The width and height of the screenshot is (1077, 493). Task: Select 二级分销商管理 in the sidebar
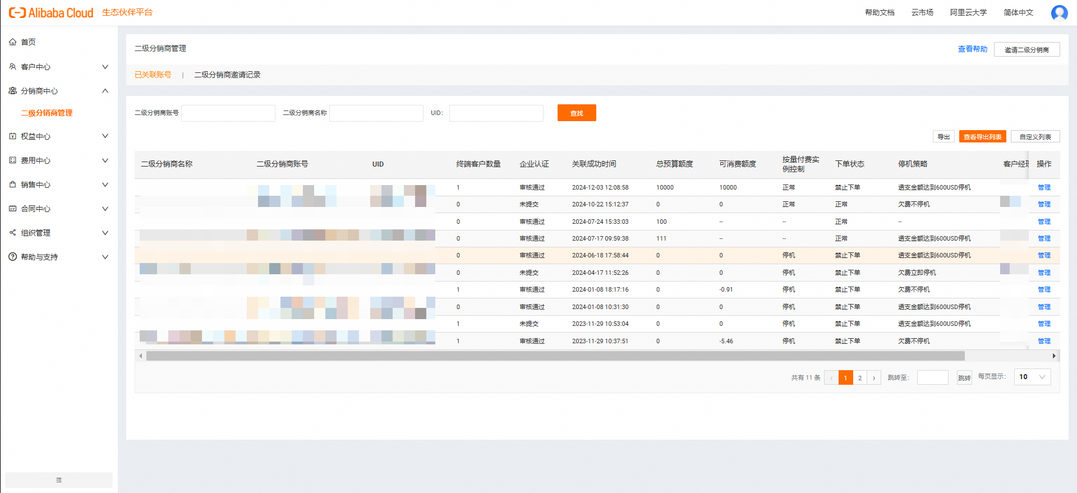[47, 113]
